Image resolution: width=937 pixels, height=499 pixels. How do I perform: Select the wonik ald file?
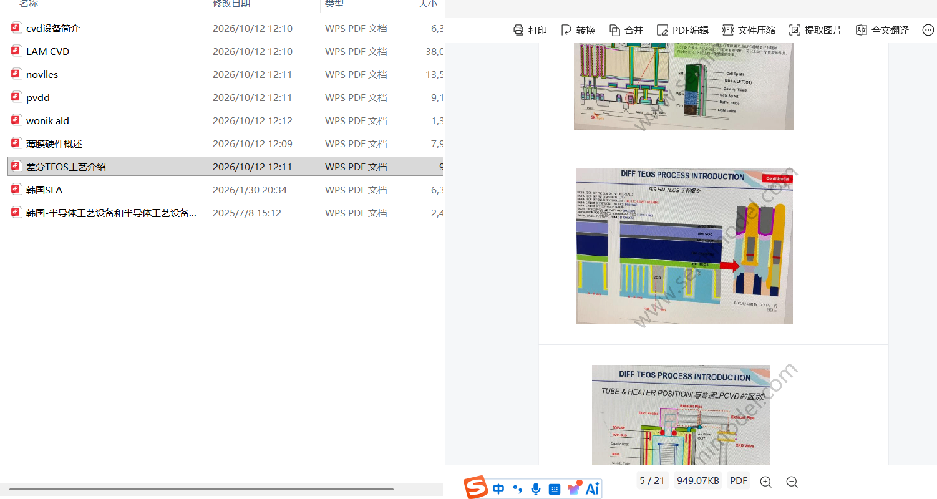[x=47, y=120]
